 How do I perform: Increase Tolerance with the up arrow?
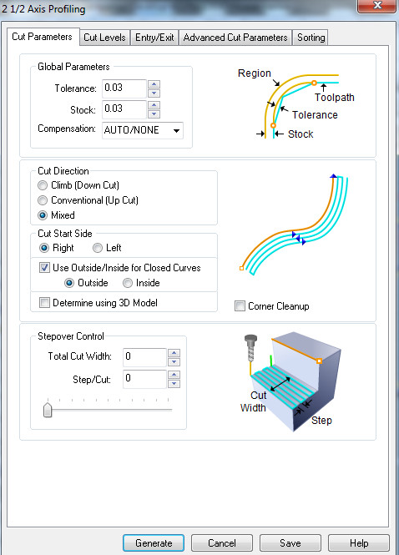pyautogui.click(x=154, y=84)
